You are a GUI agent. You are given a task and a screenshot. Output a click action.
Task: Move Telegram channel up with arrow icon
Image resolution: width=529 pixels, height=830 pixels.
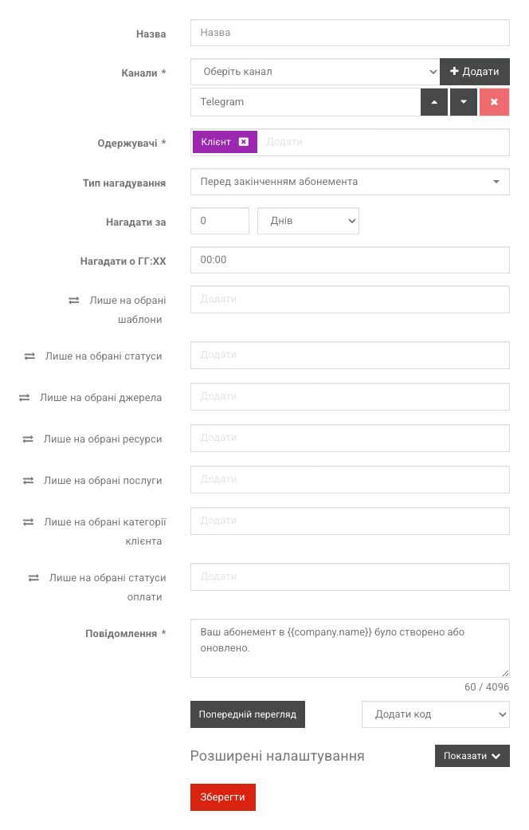click(434, 102)
